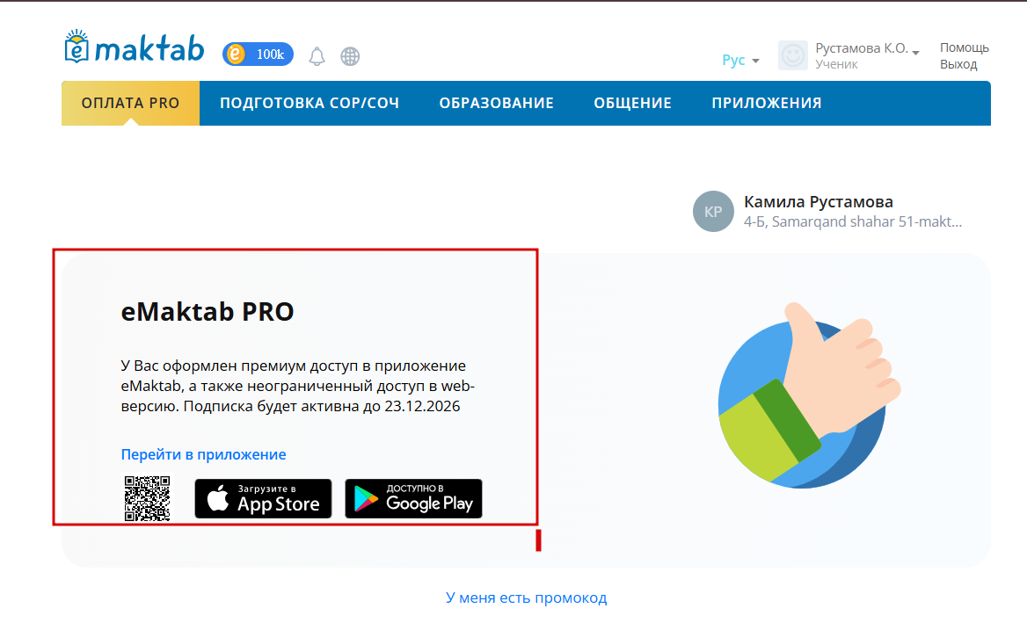Open the ОБРАЗОВАНИЕ menu
1027x623 pixels.
pyautogui.click(x=497, y=103)
